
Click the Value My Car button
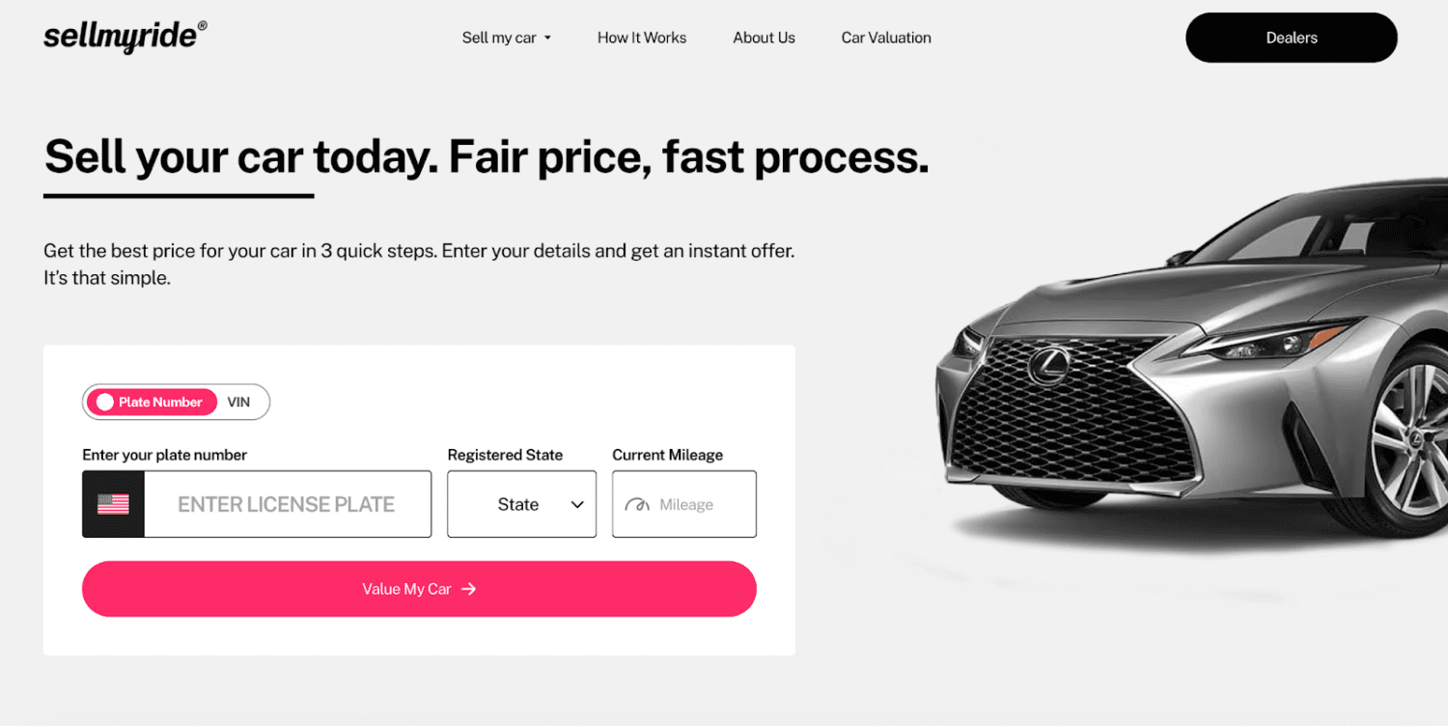click(x=419, y=589)
